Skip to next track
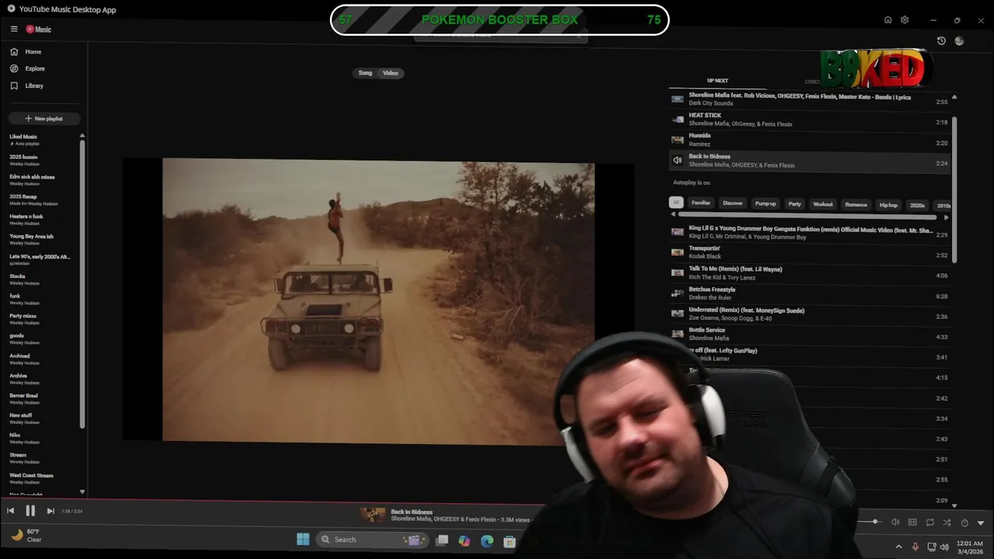The width and height of the screenshot is (994, 559). (x=50, y=511)
